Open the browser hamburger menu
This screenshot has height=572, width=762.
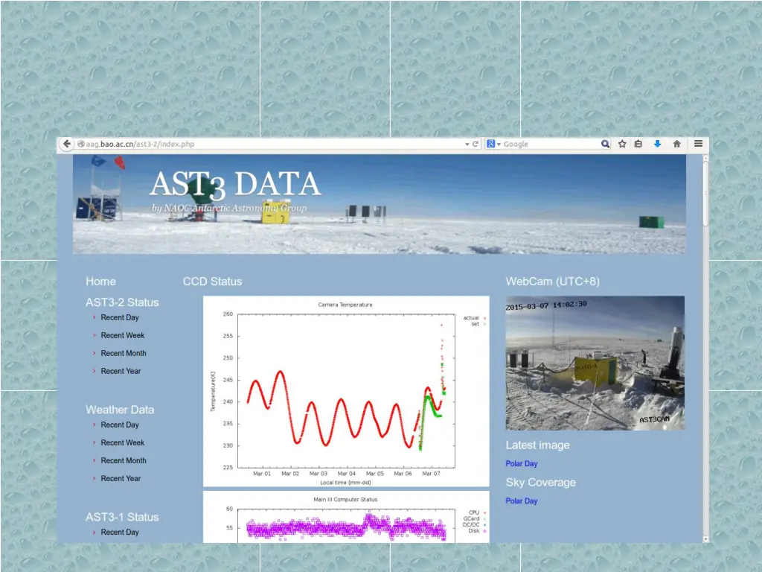tap(698, 144)
